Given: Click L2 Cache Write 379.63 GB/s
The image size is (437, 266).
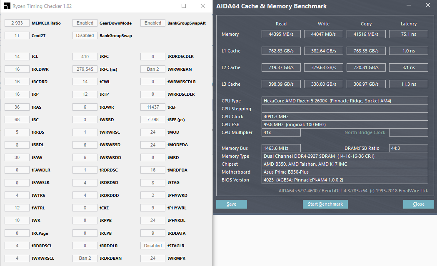Looking at the screenshot, I should coord(323,67).
